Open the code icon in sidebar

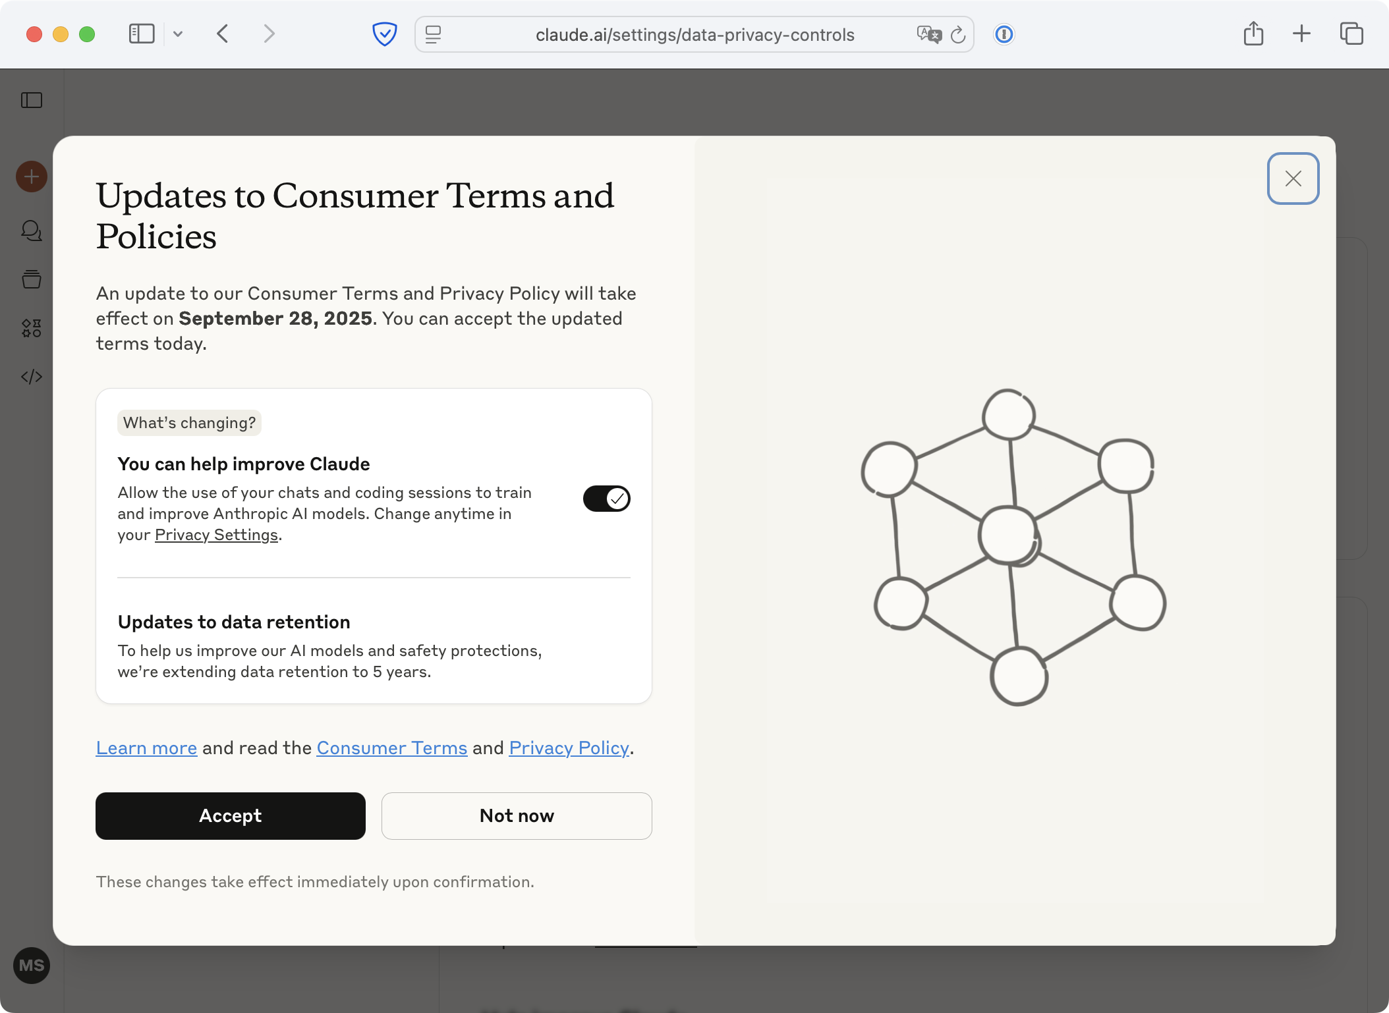(x=32, y=377)
